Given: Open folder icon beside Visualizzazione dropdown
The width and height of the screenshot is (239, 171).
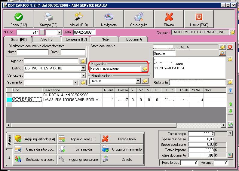Looking at the screenshot, I should (145, 81).
